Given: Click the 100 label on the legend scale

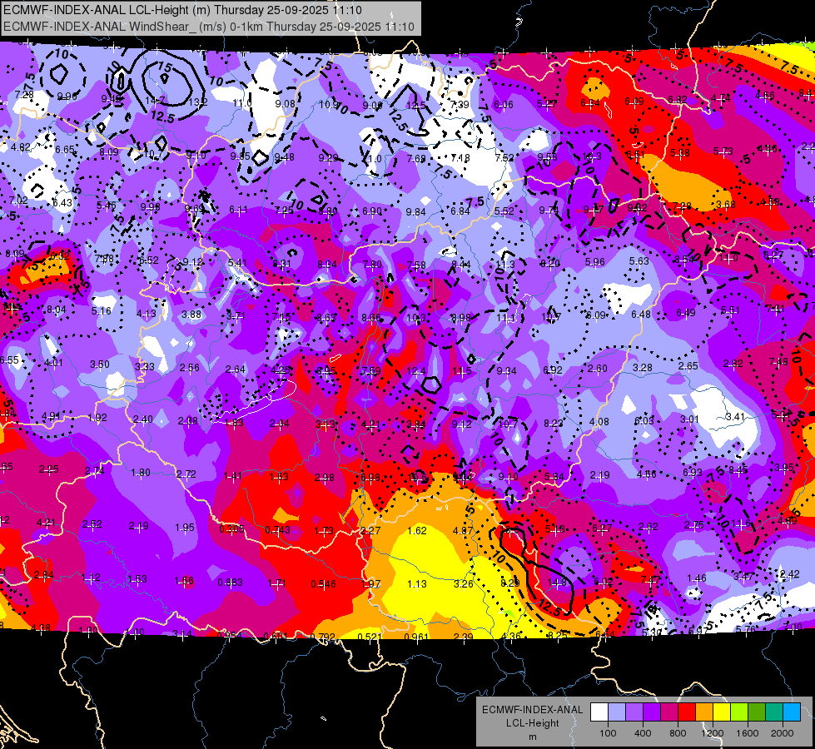Looking at the screenshot, I should click(x=608, y=733).
